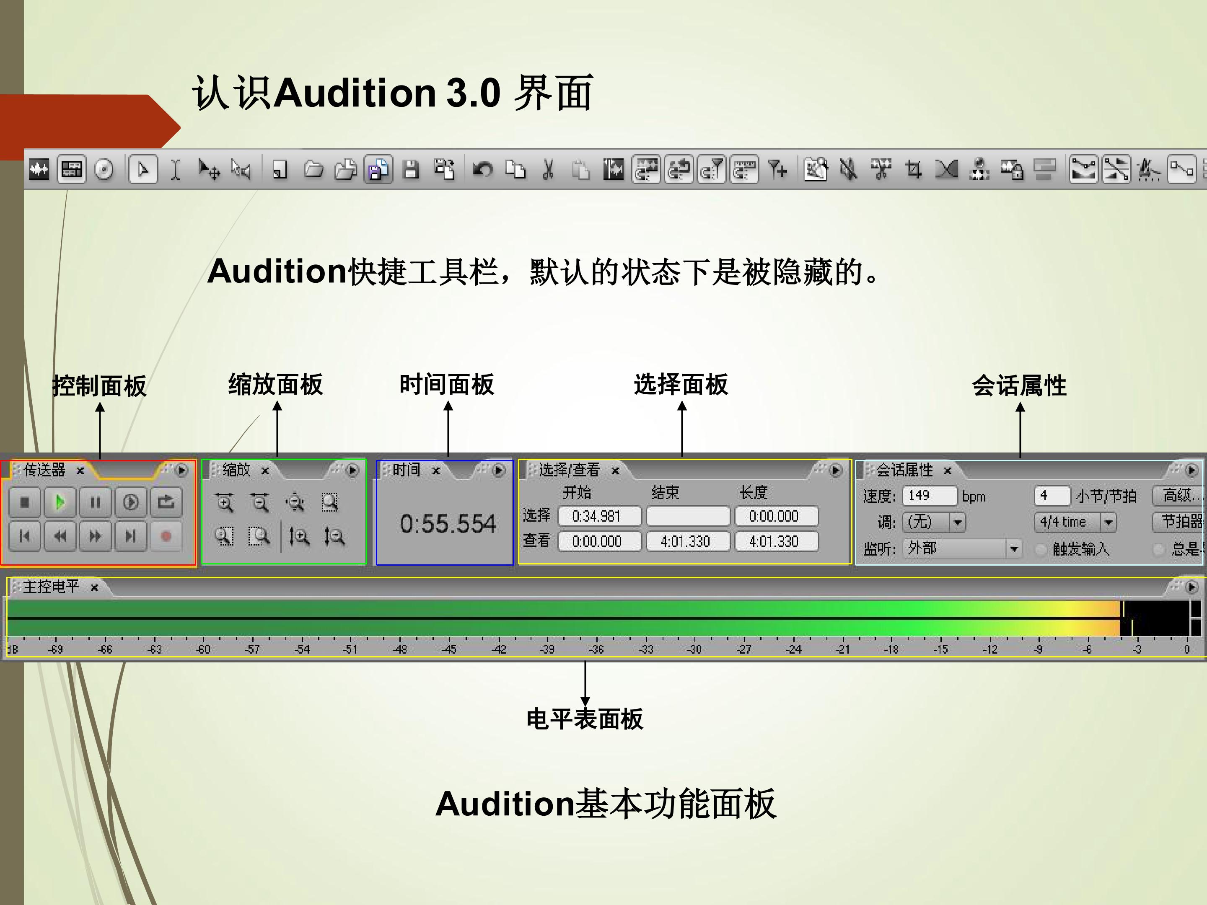Open the 监听 外部 dropdown
The width and height of the screenshot is (1207, 905).
point(961,548)
